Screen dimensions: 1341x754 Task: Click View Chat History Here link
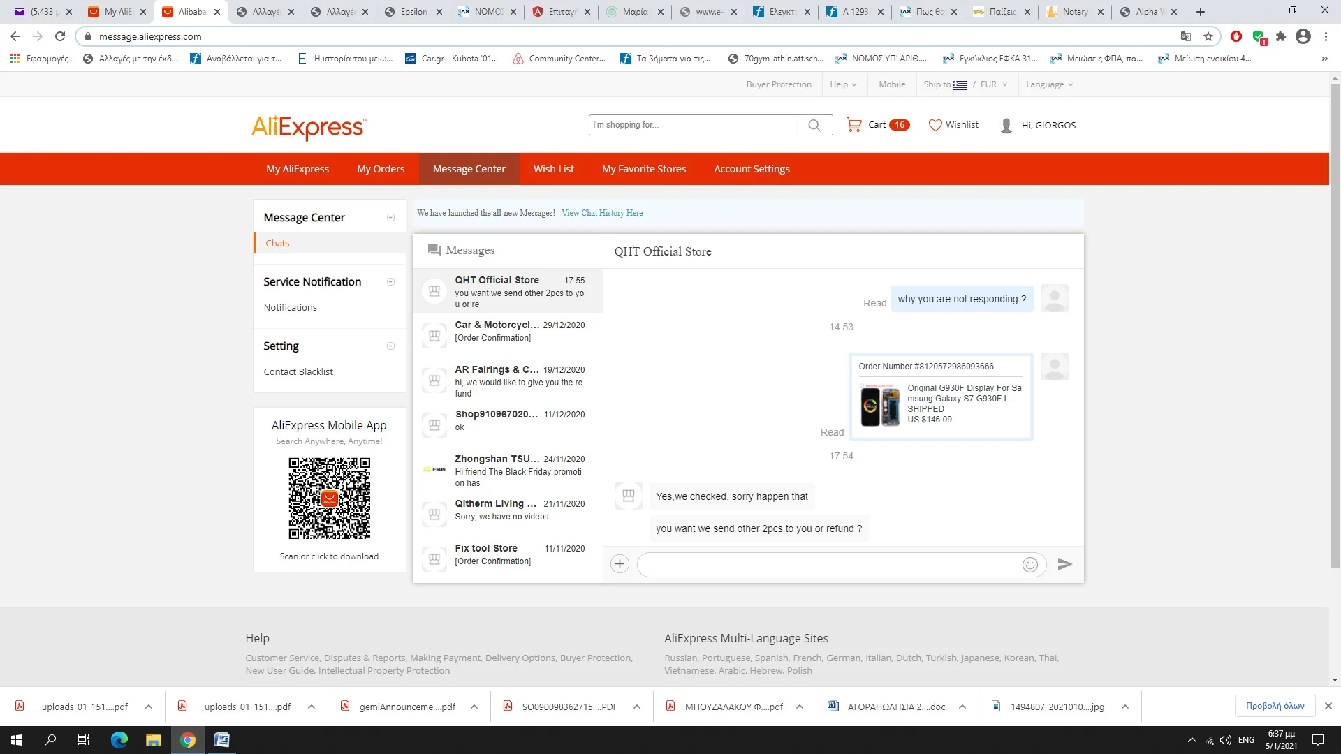[x=602, y=213]
